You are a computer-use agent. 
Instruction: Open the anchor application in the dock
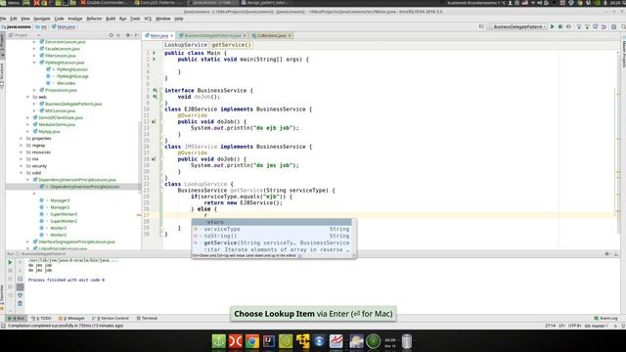(218, 341)
